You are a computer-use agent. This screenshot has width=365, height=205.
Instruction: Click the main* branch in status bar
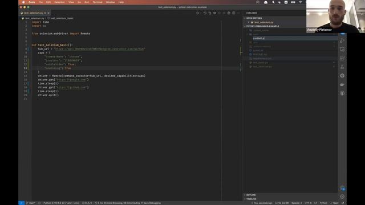tap(30, 203)
